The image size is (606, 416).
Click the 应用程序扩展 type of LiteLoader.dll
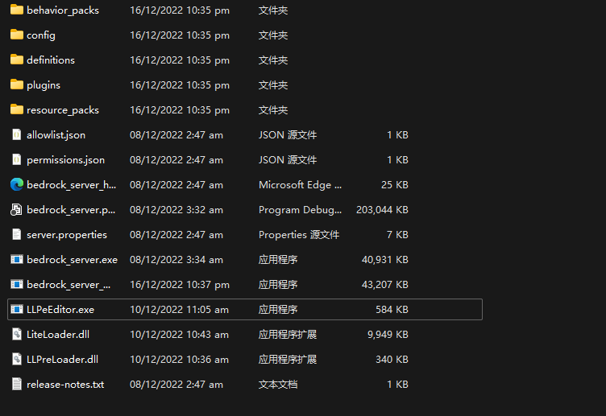(288, 334)
